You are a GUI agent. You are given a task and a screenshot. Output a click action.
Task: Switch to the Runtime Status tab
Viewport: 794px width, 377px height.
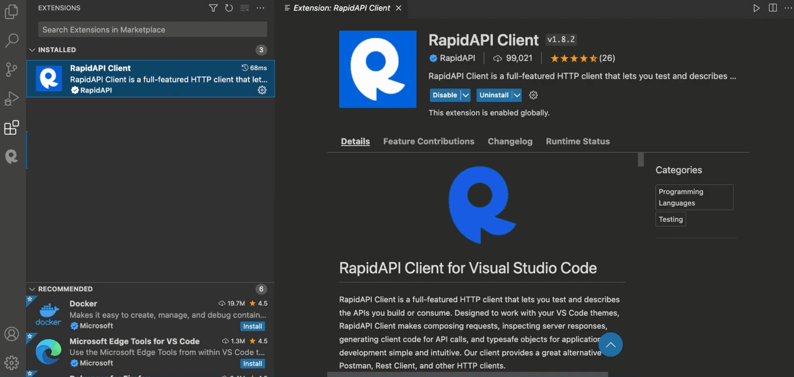pos(578,141)
